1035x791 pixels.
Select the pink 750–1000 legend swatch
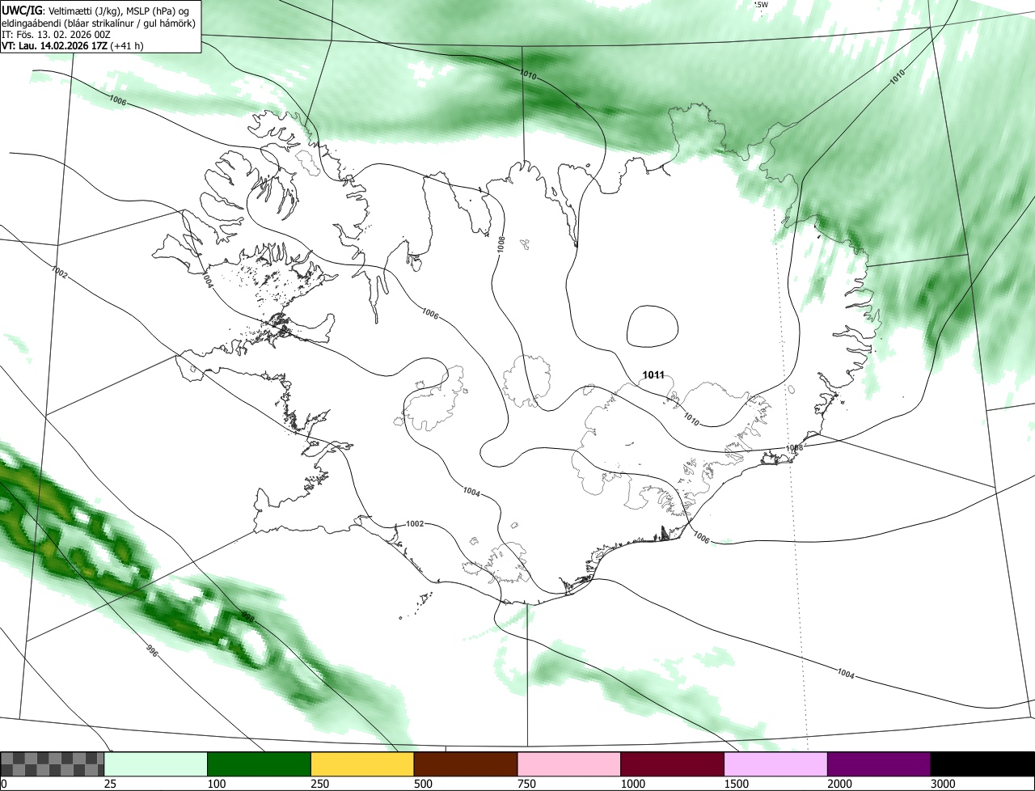(x=569, y=764)
